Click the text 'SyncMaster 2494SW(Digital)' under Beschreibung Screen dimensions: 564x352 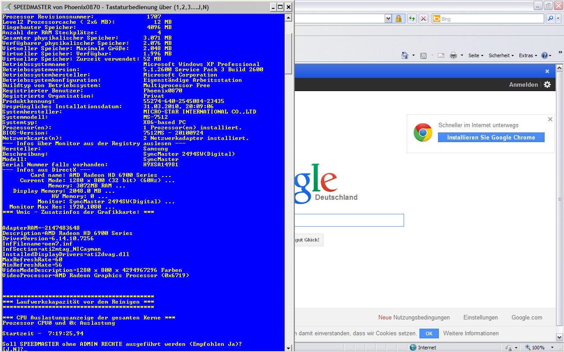coord(189,154)
